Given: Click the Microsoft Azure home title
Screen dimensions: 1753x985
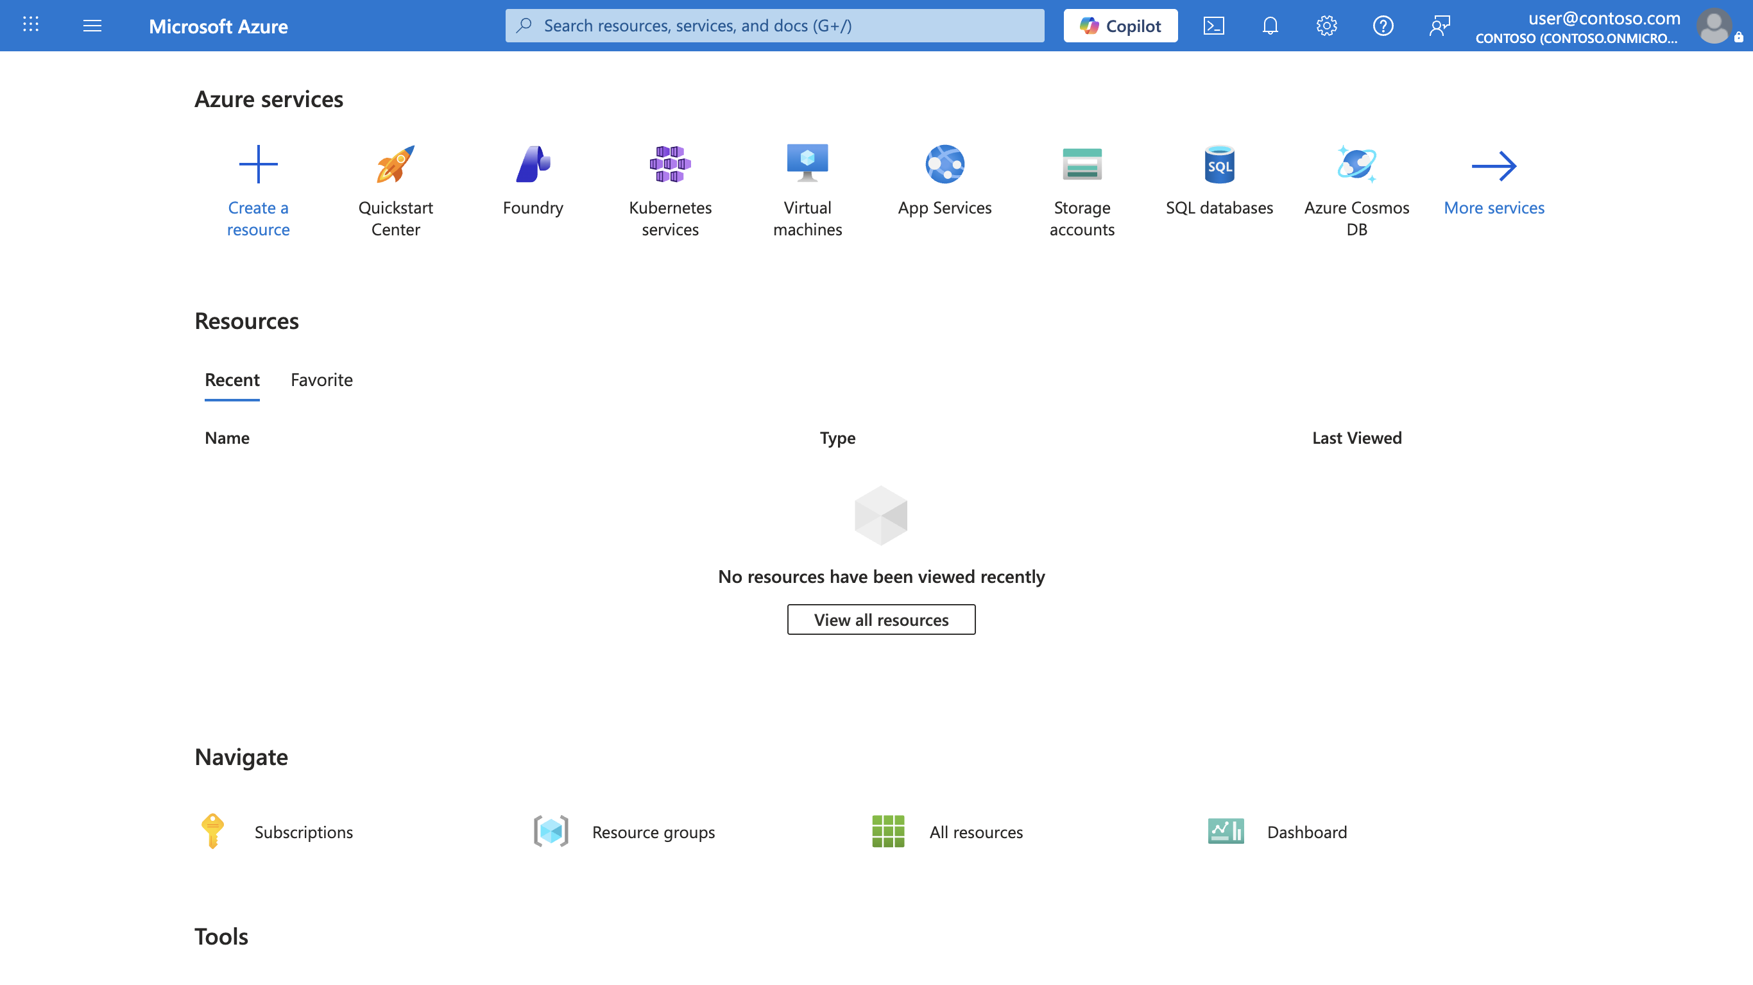Looking at the screenshot, I should click(x=218, y=26).
